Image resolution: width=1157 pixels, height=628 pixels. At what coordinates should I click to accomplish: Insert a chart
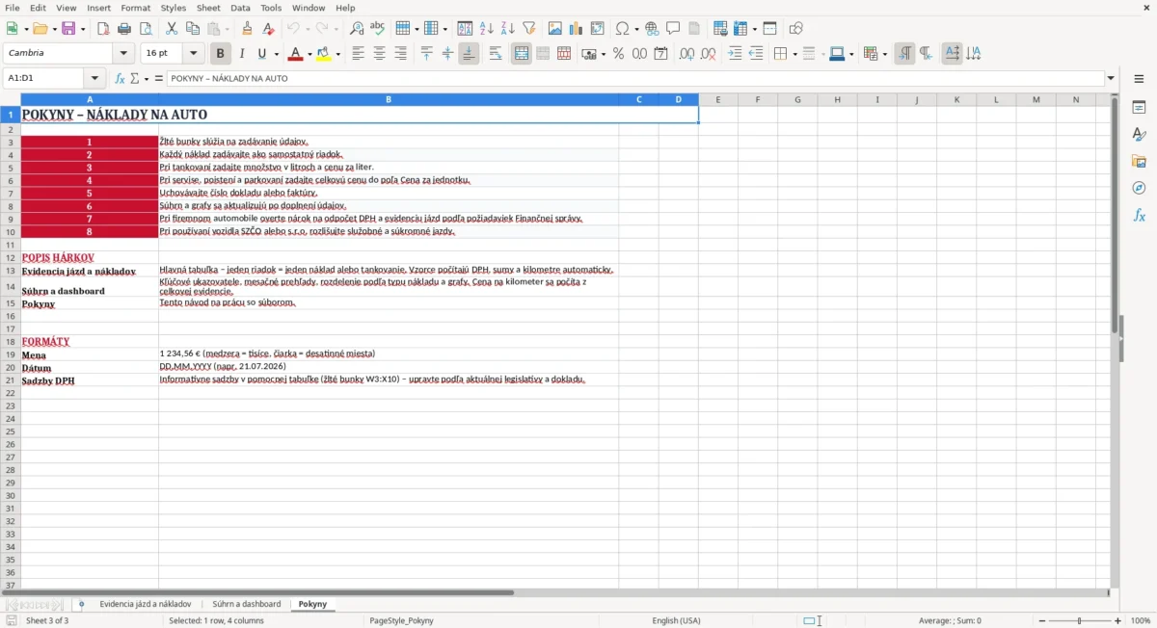tap(577, 29)
